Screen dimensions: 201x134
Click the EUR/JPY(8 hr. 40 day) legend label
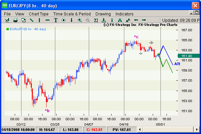[x=28, y=29]
